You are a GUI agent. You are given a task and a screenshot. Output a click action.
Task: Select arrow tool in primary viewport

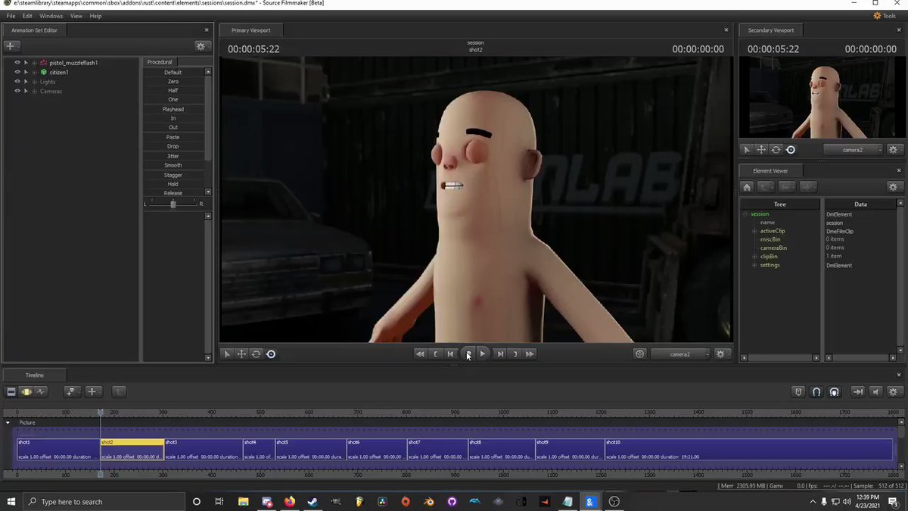227,354
